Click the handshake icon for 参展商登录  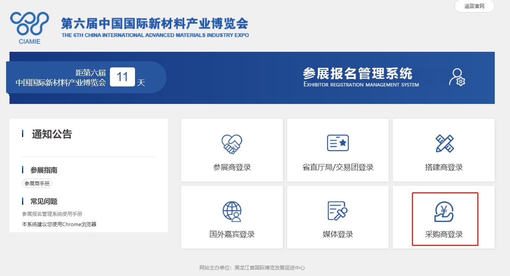[x=232, y=144]
